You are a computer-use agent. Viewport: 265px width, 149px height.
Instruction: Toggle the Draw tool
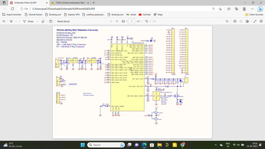point(28,21)
